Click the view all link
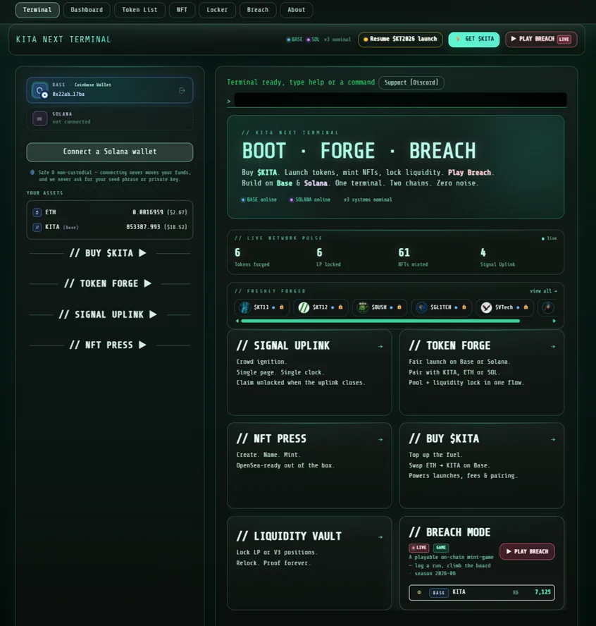The width and height of the screenshot is (596, 626). [x=543, y=291]
